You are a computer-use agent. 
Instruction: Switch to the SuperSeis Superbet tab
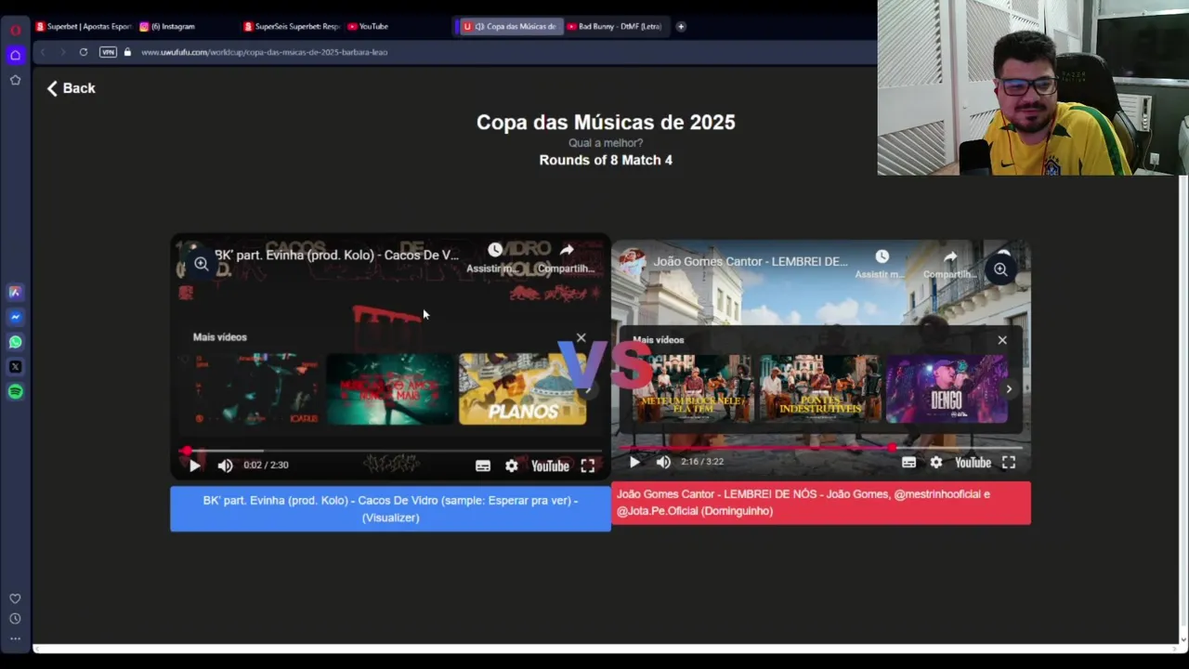coord(292,26)
